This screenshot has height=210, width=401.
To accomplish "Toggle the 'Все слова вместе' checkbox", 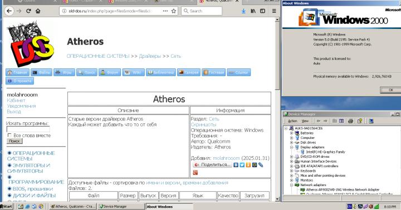I will pyautogui.click(x=9, y=135).
